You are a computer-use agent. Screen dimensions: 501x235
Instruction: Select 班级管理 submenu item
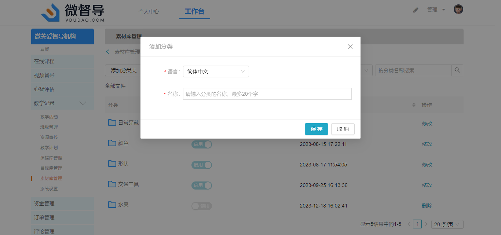(49, 127)
